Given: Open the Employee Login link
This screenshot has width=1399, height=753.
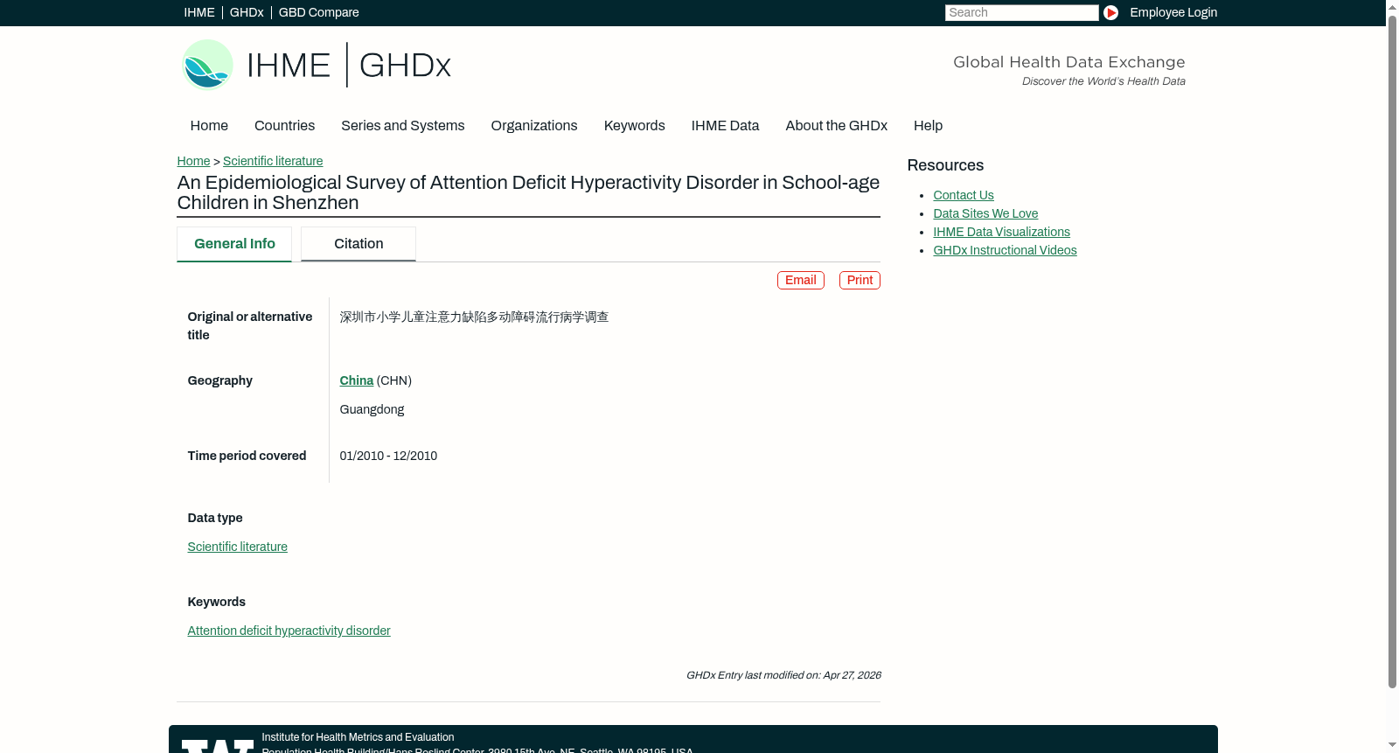Looking at the screenshot, I should click(x=1173, y=12).
